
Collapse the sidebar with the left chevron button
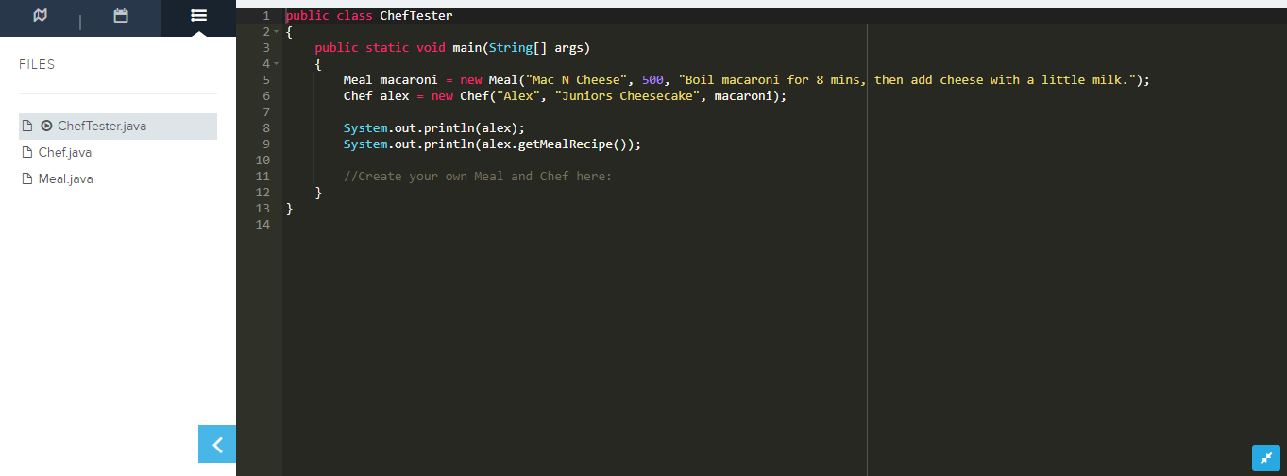[217, 444]
